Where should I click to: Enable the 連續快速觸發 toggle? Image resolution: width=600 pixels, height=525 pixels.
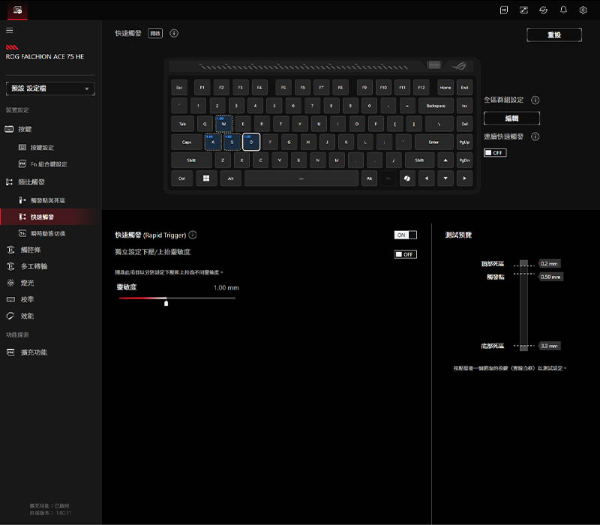click(494, 152)
